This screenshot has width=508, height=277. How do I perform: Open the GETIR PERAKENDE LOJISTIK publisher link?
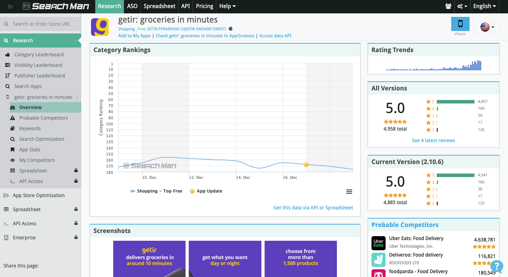click(x=186, y=29)
